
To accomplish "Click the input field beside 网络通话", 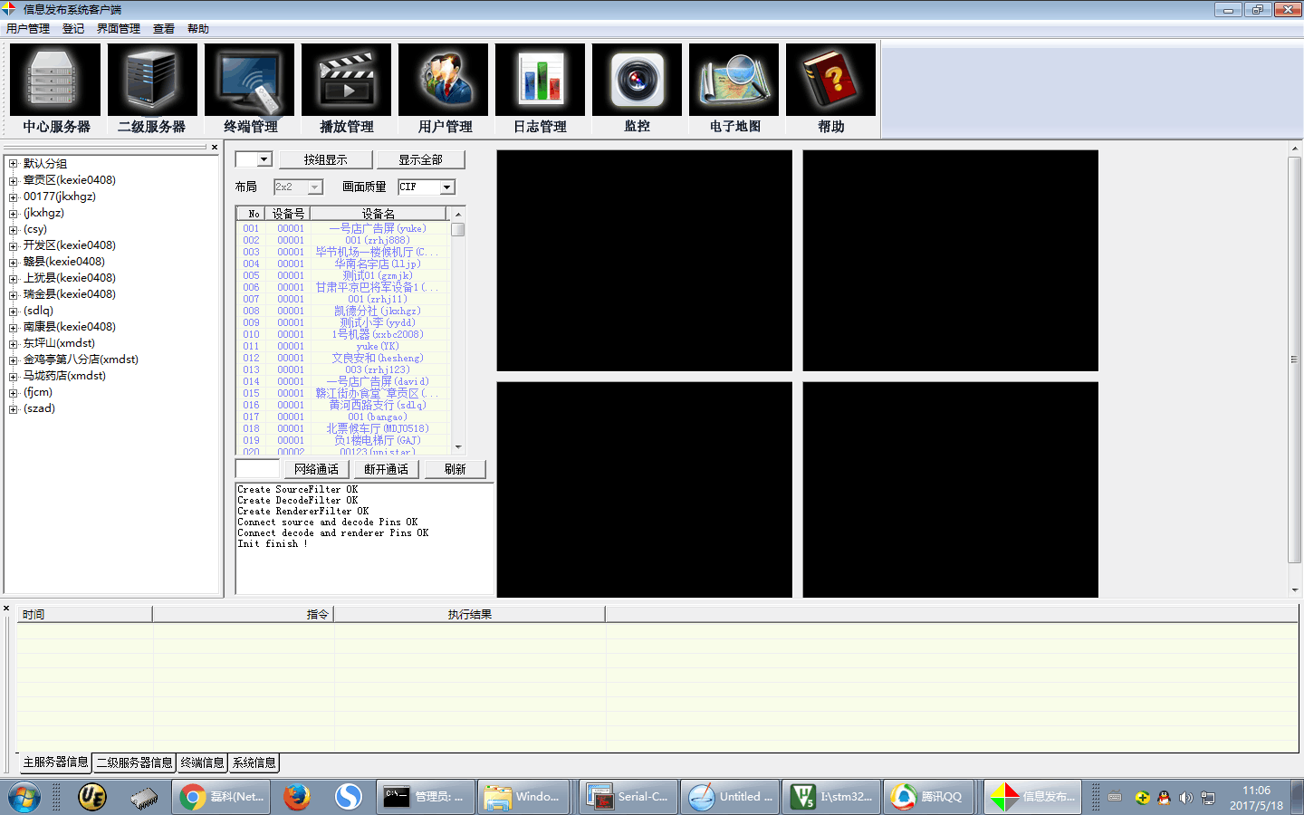I will tap(257, 469).
